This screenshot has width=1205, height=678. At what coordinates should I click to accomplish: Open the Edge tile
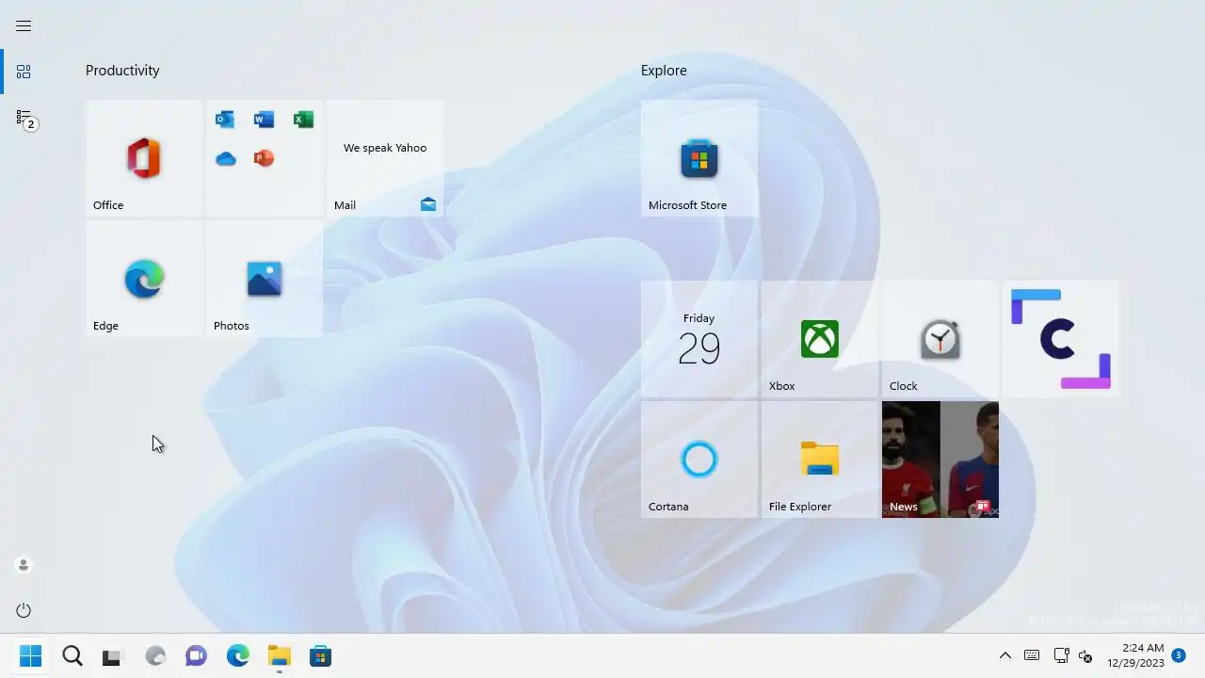point(144,279)
